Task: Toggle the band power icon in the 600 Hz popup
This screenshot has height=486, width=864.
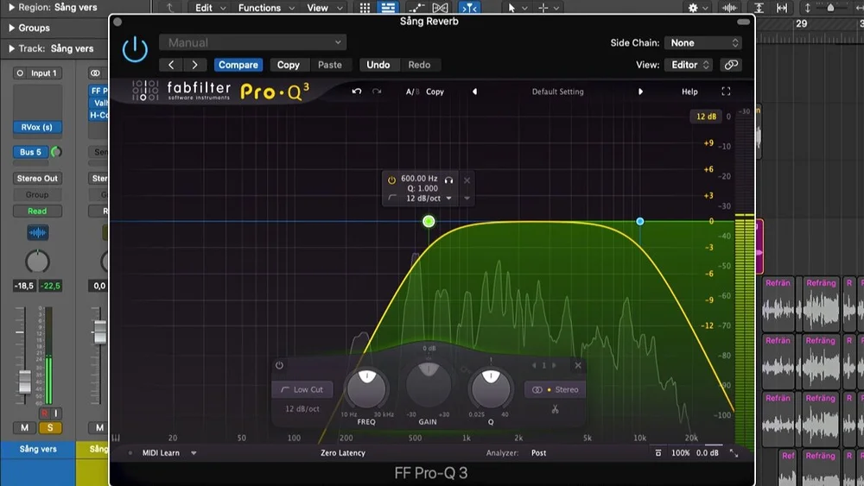Action: pos(391,180)
